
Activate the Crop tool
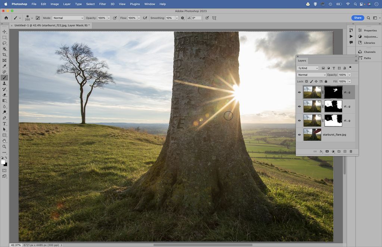coord(4,54)
